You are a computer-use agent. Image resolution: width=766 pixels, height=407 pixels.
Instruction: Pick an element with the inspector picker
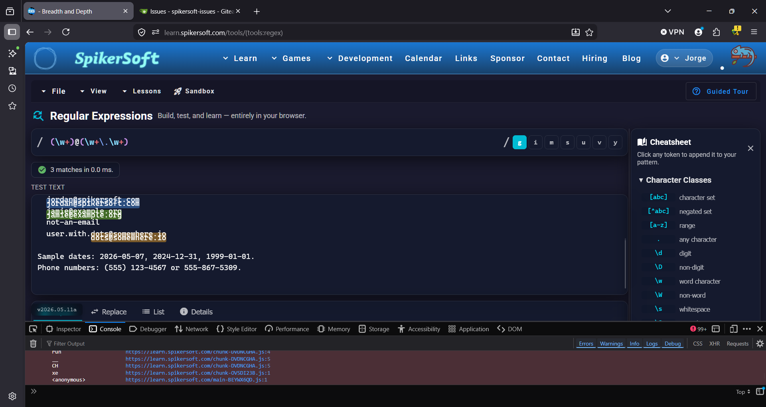point(33,329)
